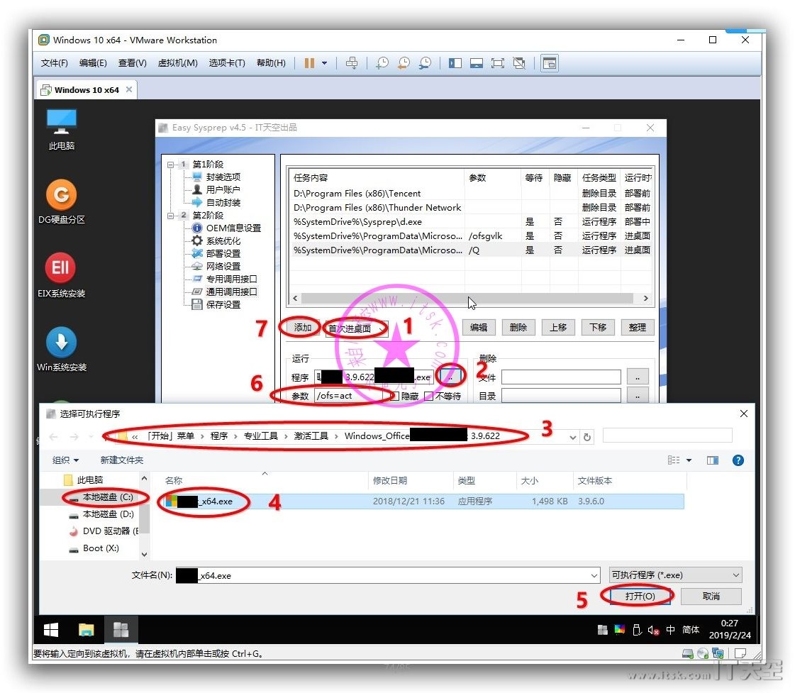
Task: Click the Unity mode toolbar icon
Action: [x=518, y=63]
